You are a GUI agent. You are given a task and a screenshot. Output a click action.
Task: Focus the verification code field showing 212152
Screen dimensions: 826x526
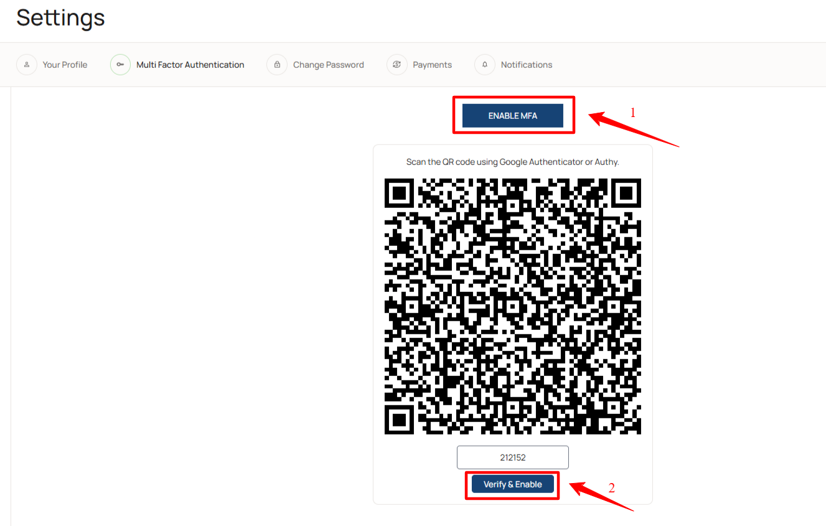[513, 458]
